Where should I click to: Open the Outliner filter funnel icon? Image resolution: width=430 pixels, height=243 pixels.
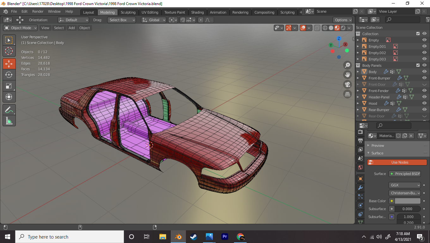click(427, 20)
